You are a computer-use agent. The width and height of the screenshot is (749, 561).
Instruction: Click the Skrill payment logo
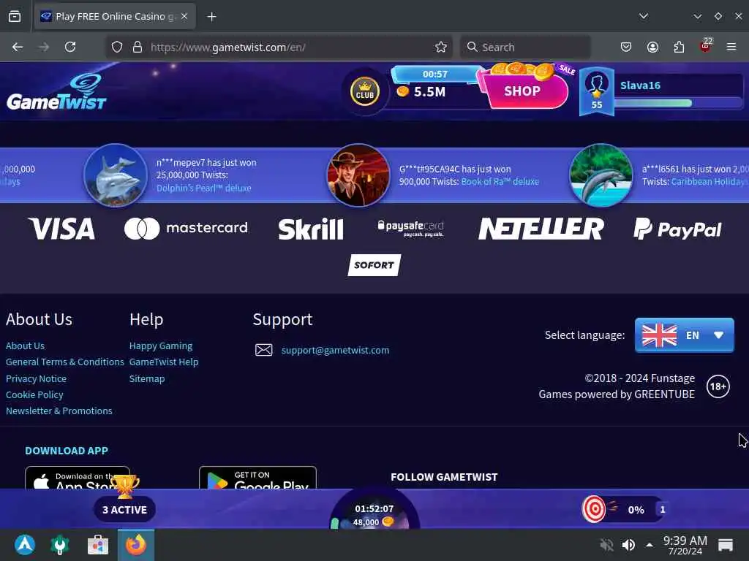[x=311, y=229]
